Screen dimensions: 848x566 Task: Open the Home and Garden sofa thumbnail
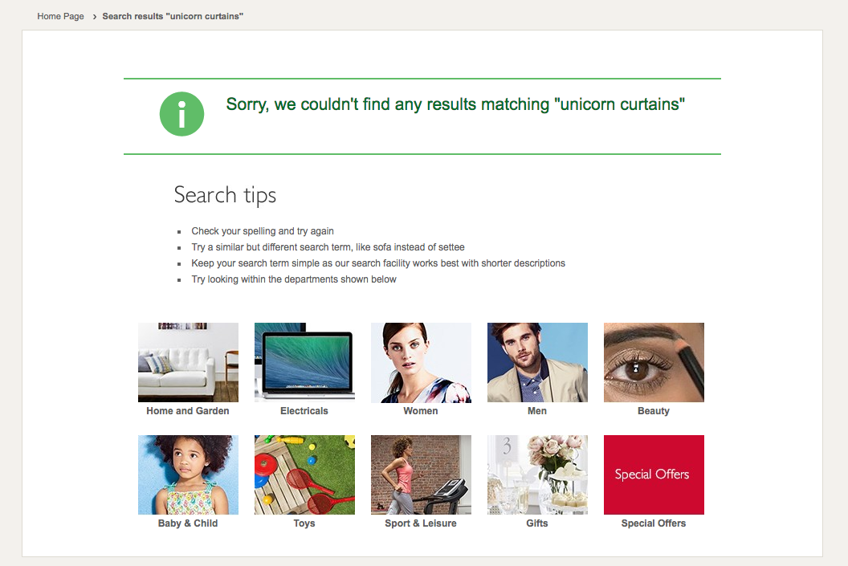188,362
